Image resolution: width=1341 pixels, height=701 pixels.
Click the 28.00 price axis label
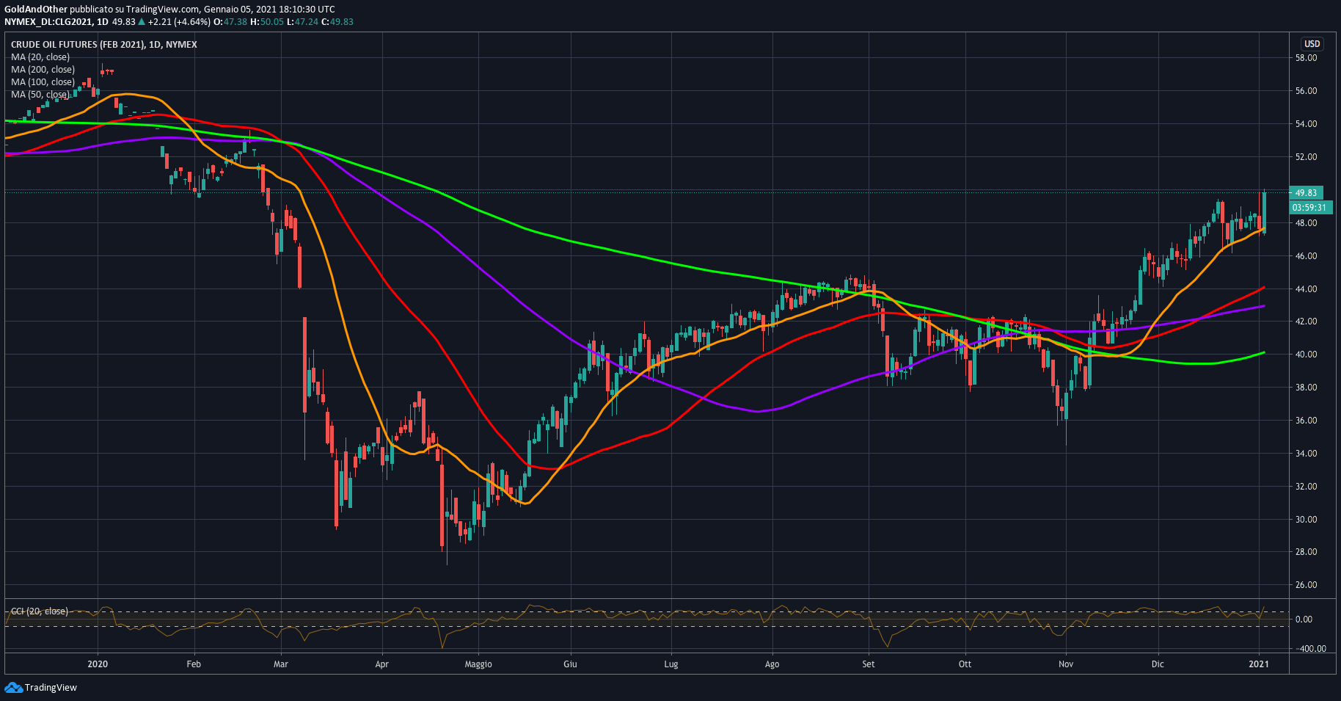click(1306, 552)
